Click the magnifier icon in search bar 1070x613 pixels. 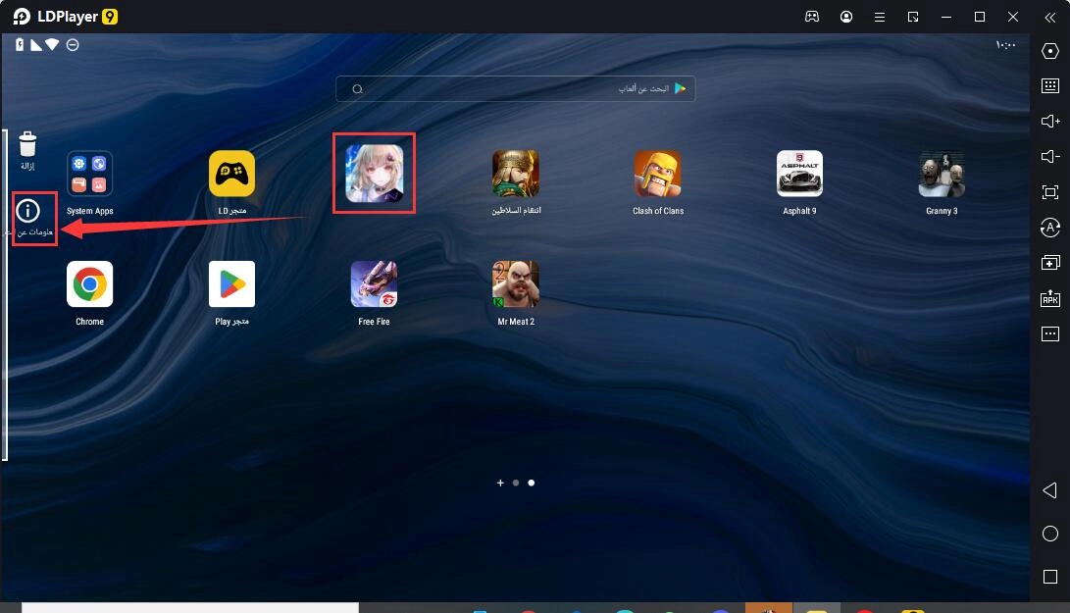(x=357, y=88)
